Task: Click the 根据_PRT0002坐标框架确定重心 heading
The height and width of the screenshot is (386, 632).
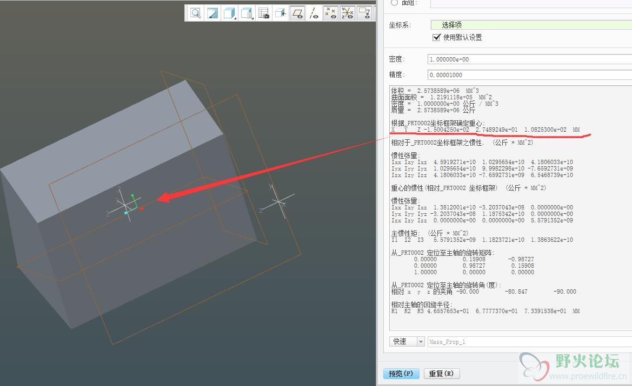Action: tap(438, 123)
